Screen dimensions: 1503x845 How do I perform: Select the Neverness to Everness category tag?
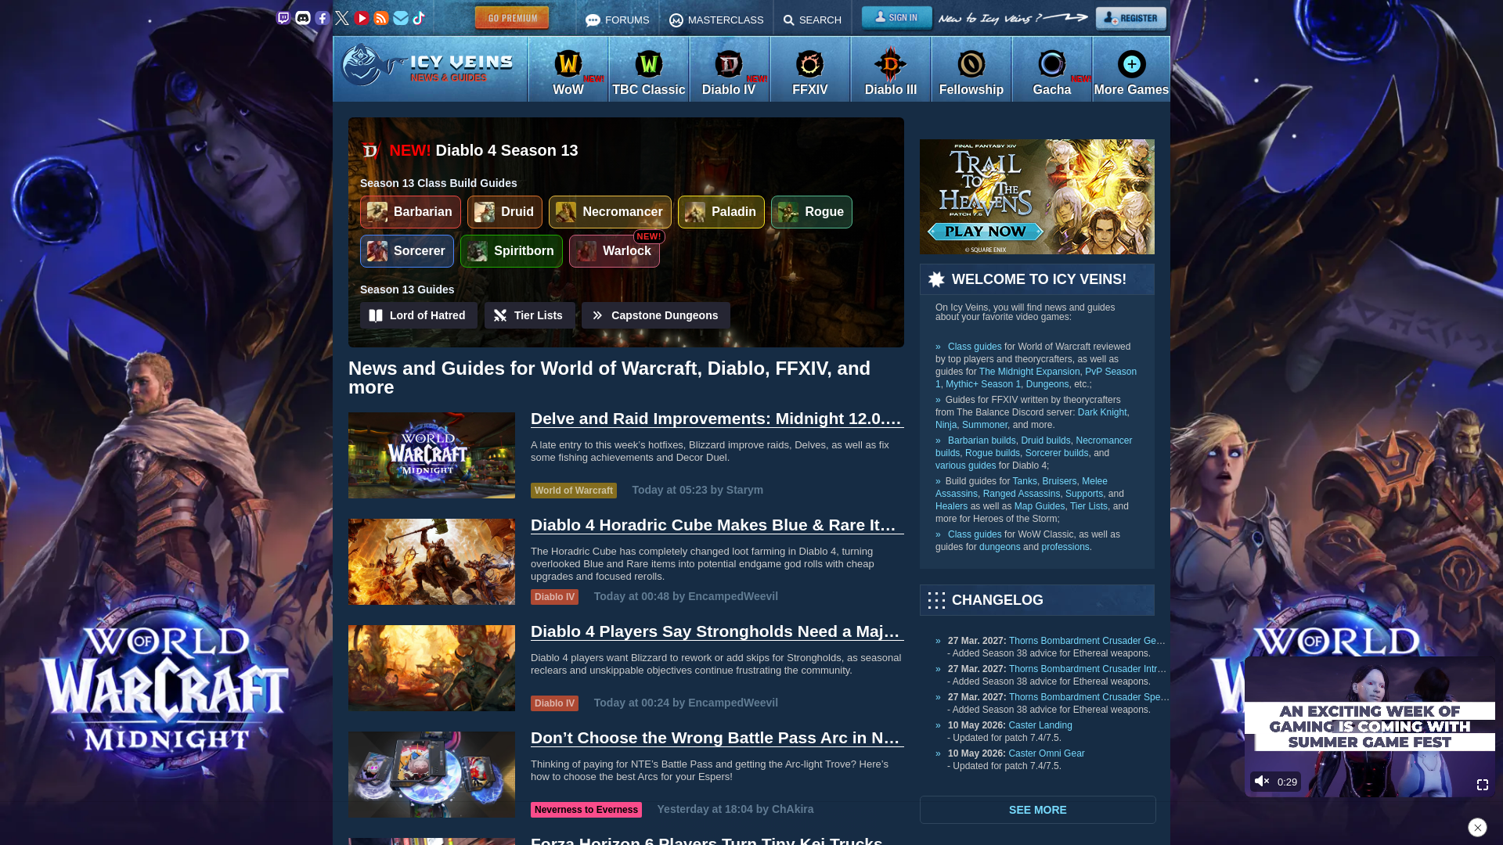[586, 810]
